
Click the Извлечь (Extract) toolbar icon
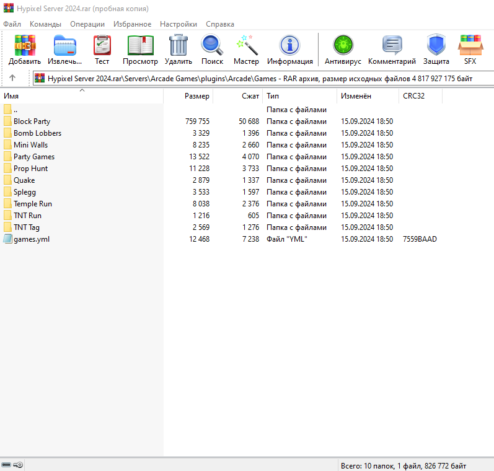(x=65, y=45)
